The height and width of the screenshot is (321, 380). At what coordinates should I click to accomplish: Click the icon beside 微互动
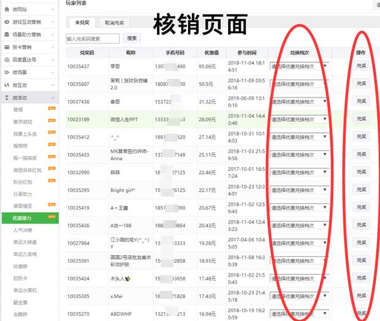tap(7, 85)
